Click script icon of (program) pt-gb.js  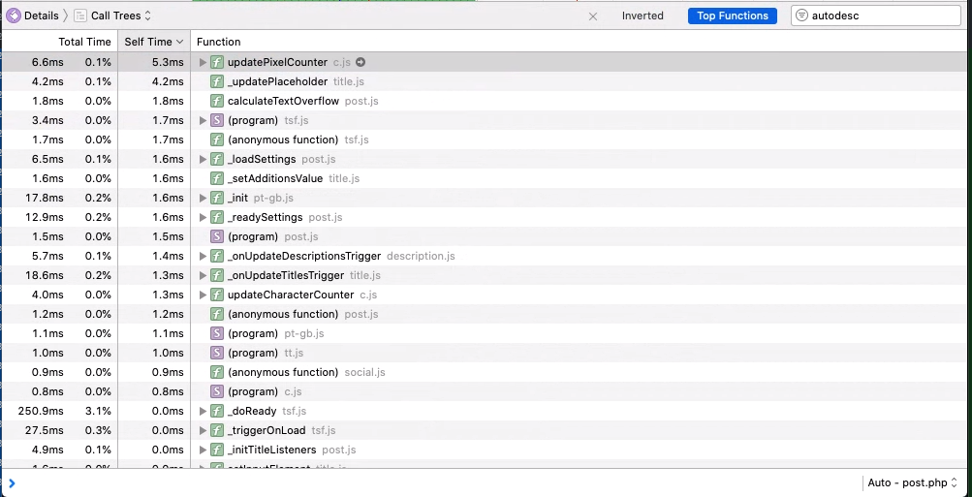tap(216, 333)
